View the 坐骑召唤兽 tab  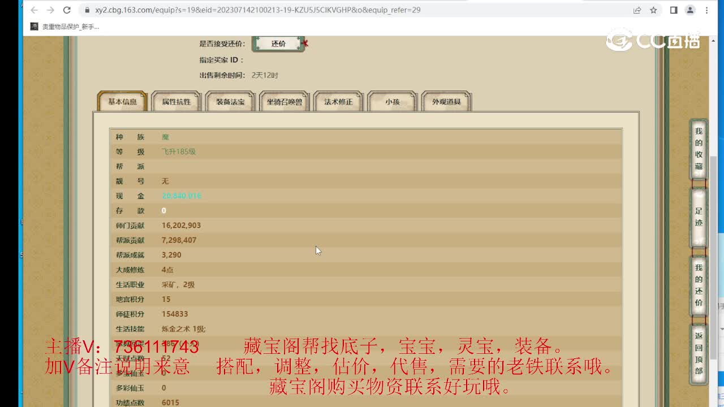[x=285, y=102]
